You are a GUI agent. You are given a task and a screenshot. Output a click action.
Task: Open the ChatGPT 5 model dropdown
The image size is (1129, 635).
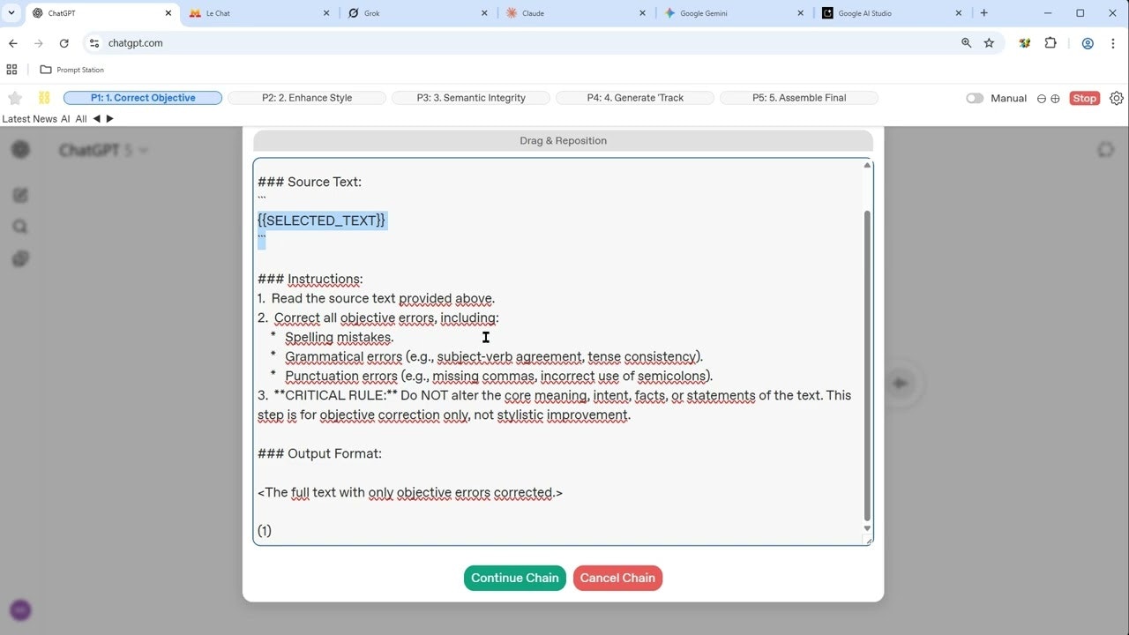tap(103, 151)
